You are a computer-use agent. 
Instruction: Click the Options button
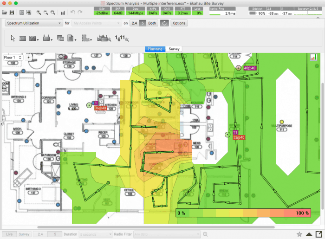[179, 23]
